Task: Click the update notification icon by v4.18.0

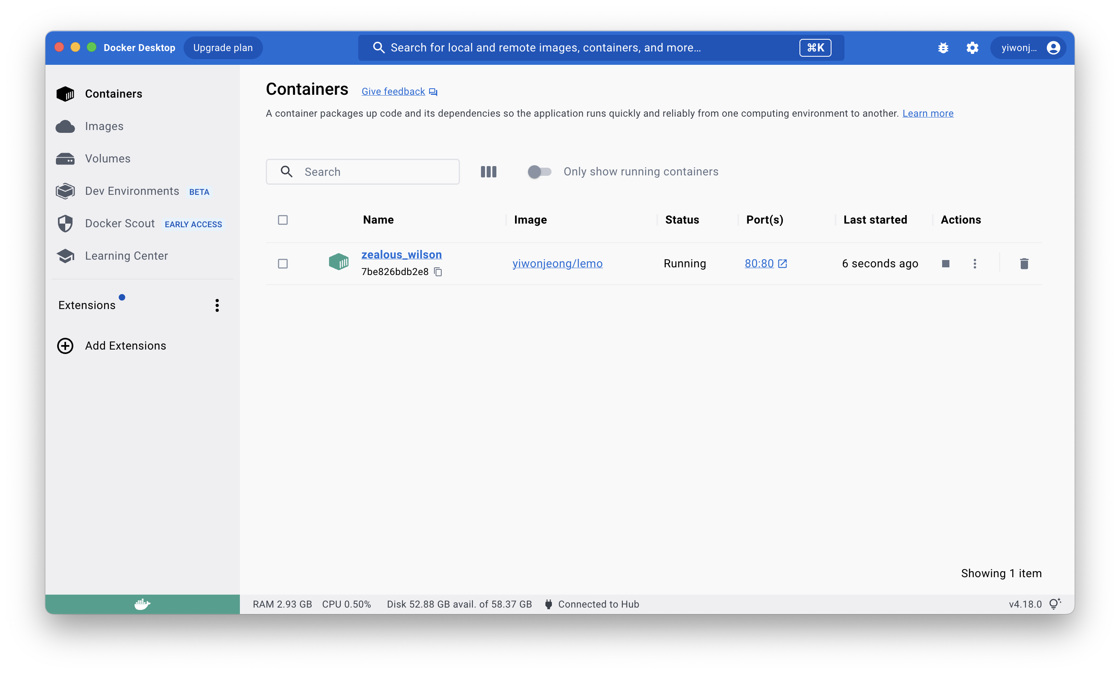Action: (x=1055, y=604)
